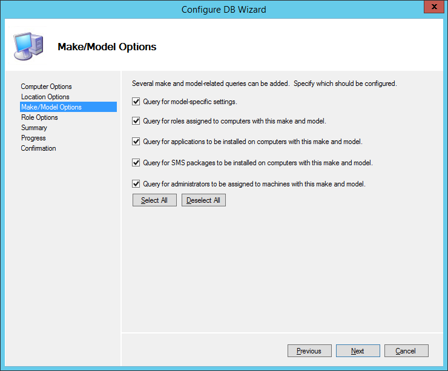The width and height of the screenshot is (448, 371).
Task: Select the Progress step in sidebar
Action: coord(33,138)
